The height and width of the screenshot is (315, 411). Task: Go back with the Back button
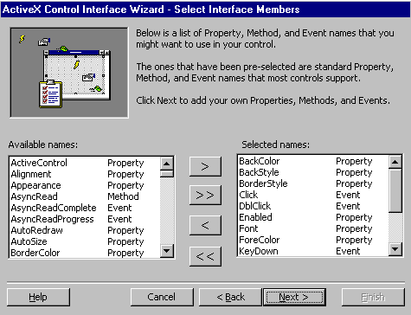click(x=230, y=297)
